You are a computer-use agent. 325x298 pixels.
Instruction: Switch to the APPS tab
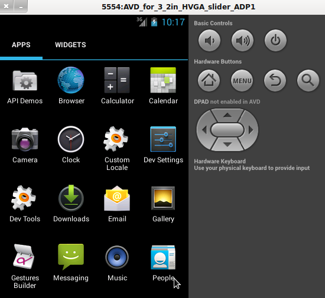21,45
